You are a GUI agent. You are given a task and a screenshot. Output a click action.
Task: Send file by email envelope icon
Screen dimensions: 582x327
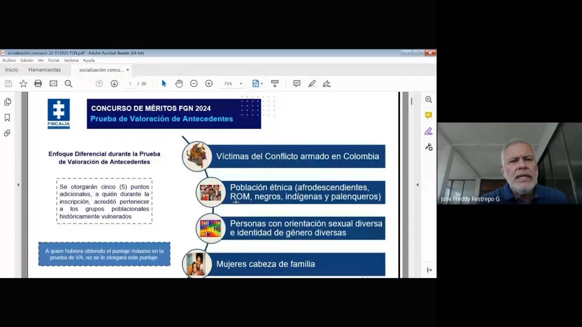(53, 84)
